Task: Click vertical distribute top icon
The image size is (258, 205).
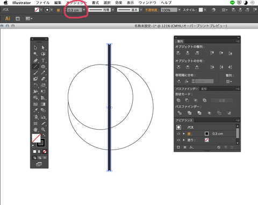Action: (178, 67)
